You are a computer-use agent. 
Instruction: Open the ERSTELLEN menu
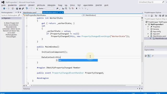click(41, 5)
